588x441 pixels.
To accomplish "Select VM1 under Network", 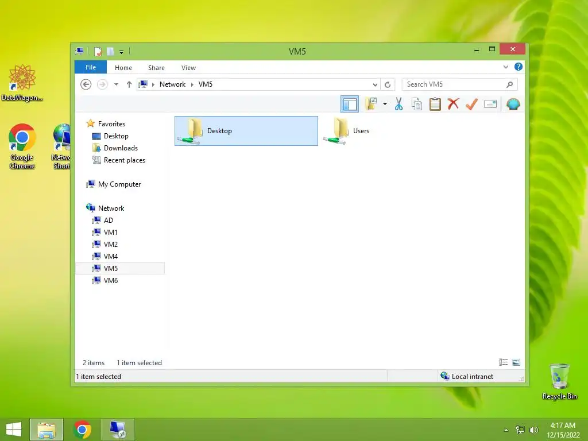I will (x=111, y=232).
